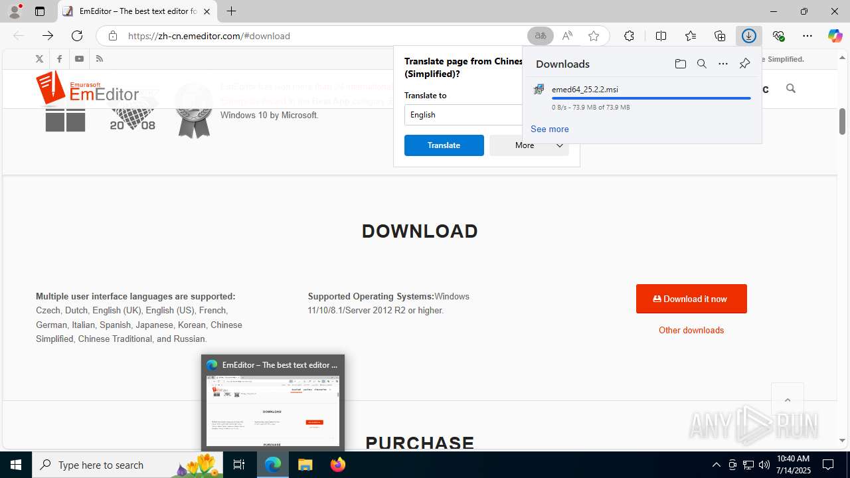Launch Firefox from taskbar
The width and height of the screenshot is (850, 478).
[338, 465]
